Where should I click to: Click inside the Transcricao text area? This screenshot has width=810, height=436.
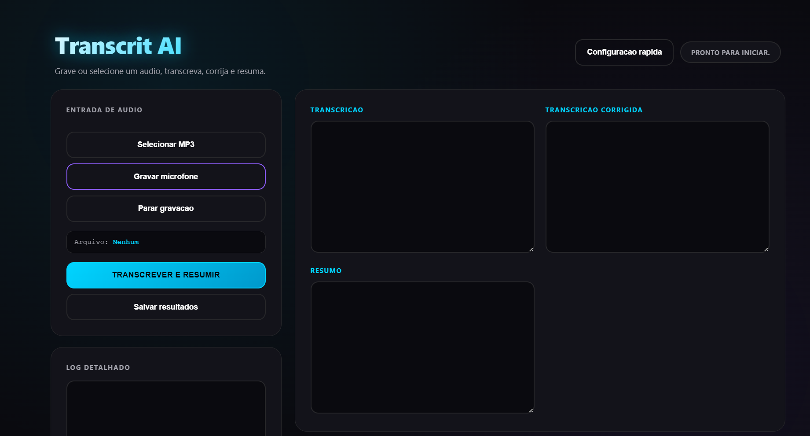pyautogui.click(x=422, y=187)
